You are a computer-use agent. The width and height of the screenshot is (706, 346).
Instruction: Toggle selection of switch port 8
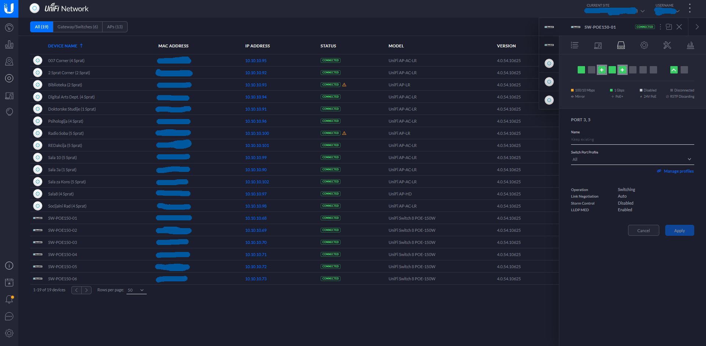[x=653, y=70]
